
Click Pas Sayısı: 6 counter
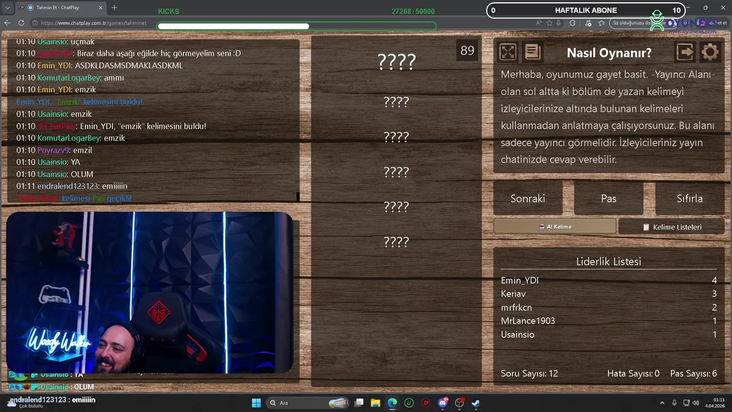694,374
